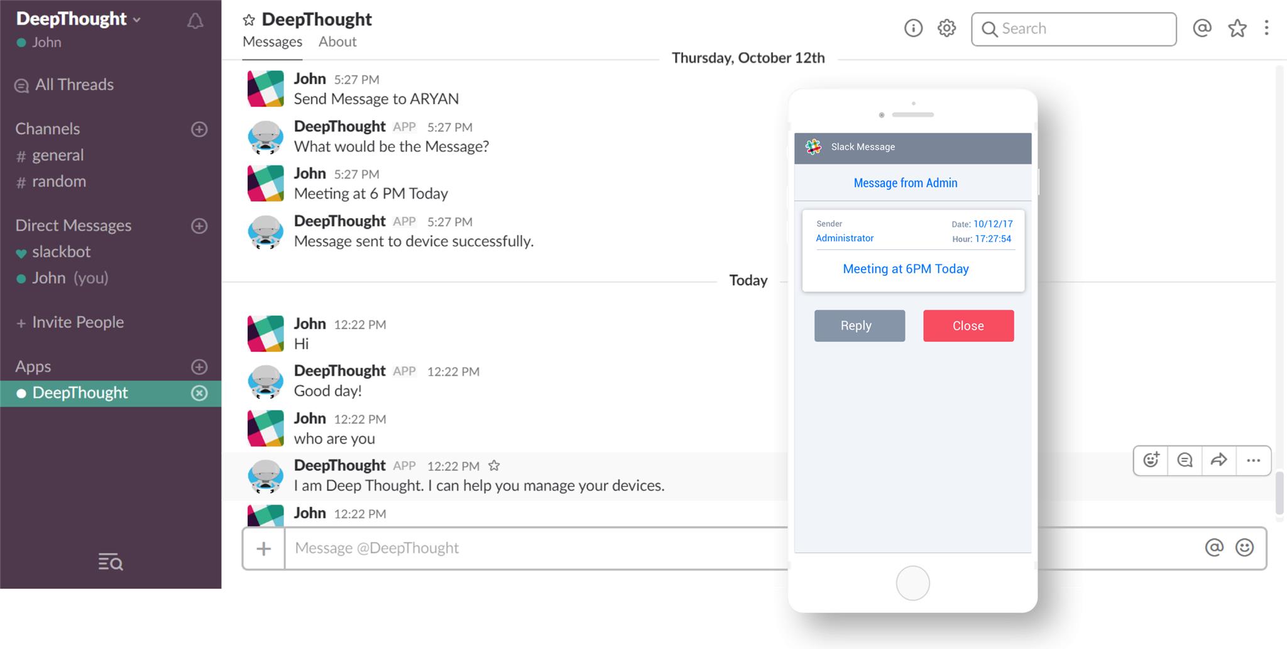Open the notifications bell icon
This screenshot has width=1287, height=649.
pyautogui.click(x=195, y=21)
